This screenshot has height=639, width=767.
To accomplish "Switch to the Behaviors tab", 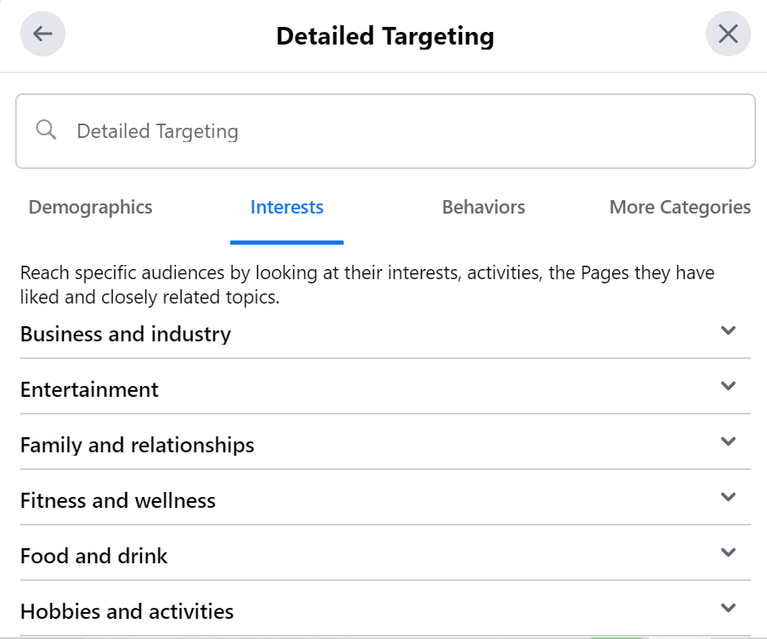I will [483, 207].
